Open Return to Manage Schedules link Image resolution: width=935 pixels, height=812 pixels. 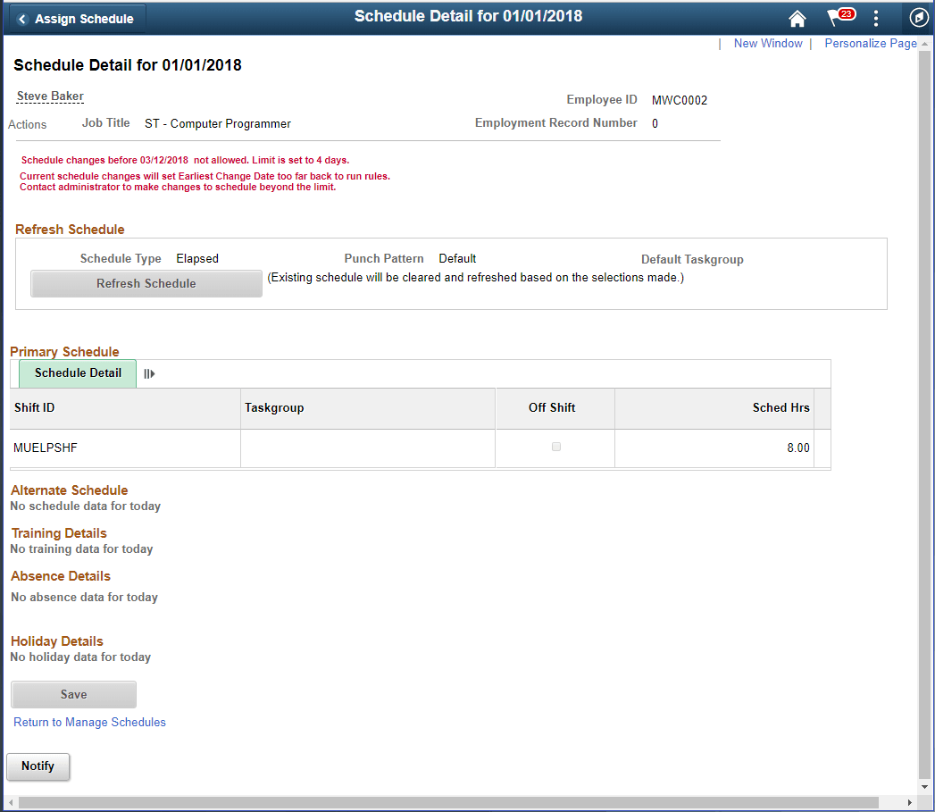point(89,722)
